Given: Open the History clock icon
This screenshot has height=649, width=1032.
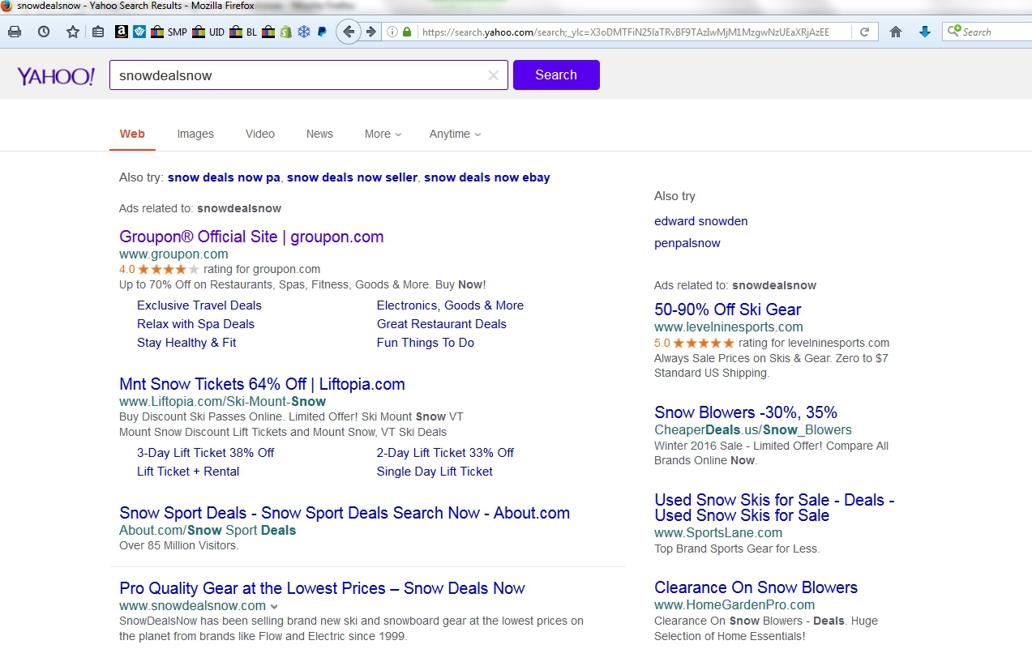Looking at the screenshot, I should [44, 32].
